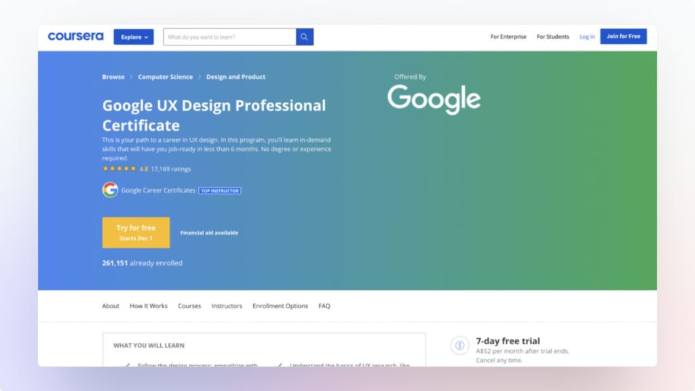This screenshot has width=695, height=391.
Task: Click the Try for Free button
Action: click(136, 231)
